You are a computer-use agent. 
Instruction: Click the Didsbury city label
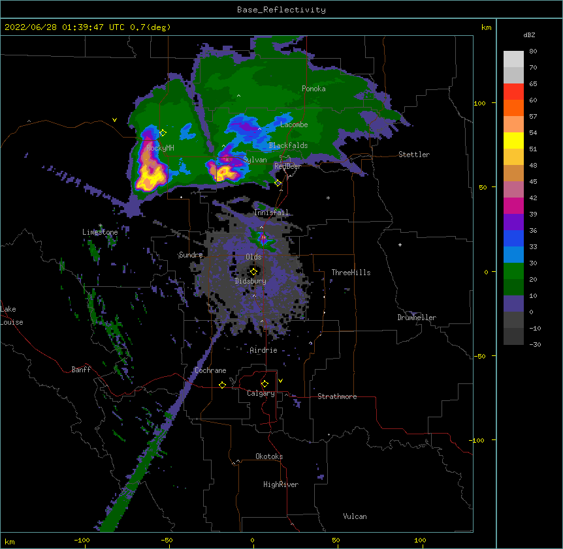click(251, 281)
